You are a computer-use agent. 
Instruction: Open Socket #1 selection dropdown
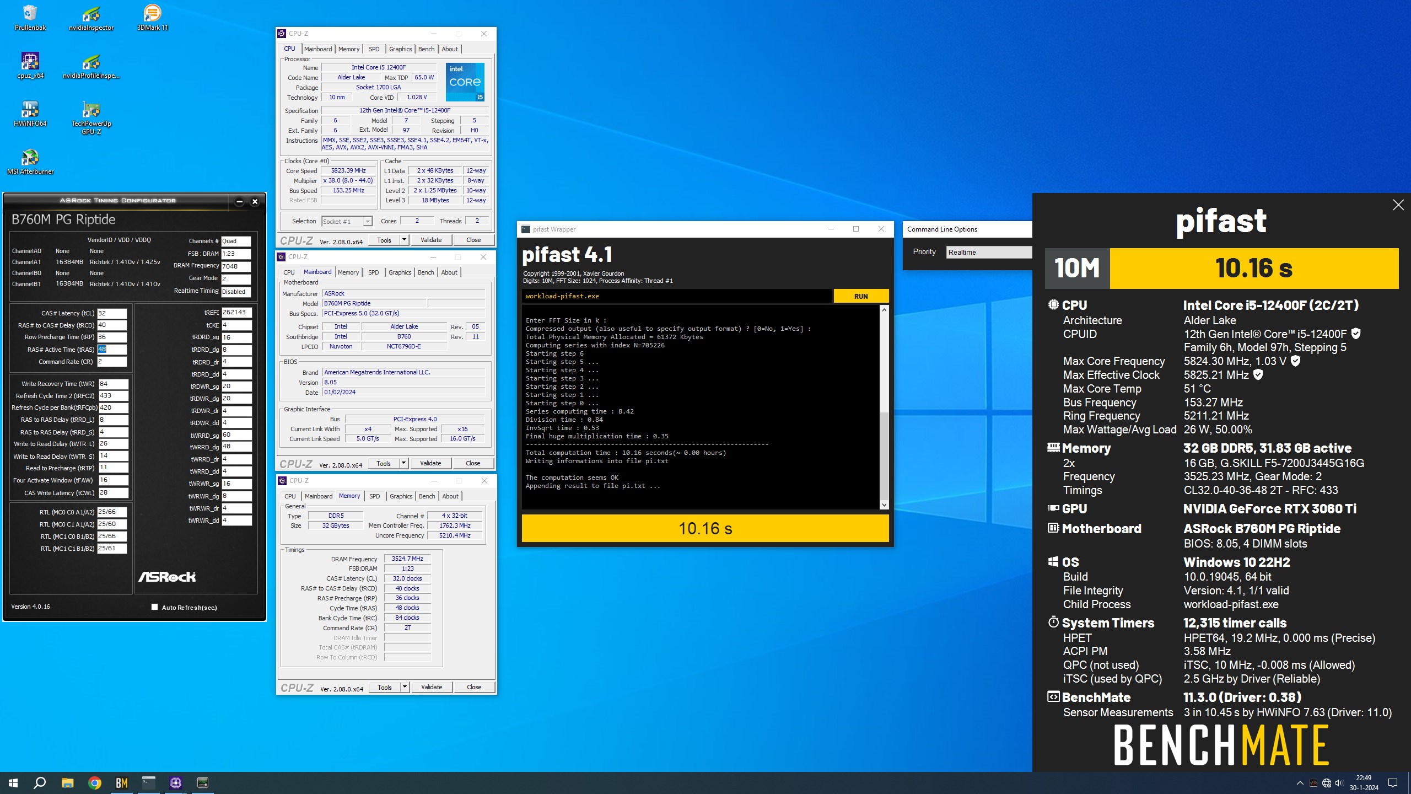(347, 221)
